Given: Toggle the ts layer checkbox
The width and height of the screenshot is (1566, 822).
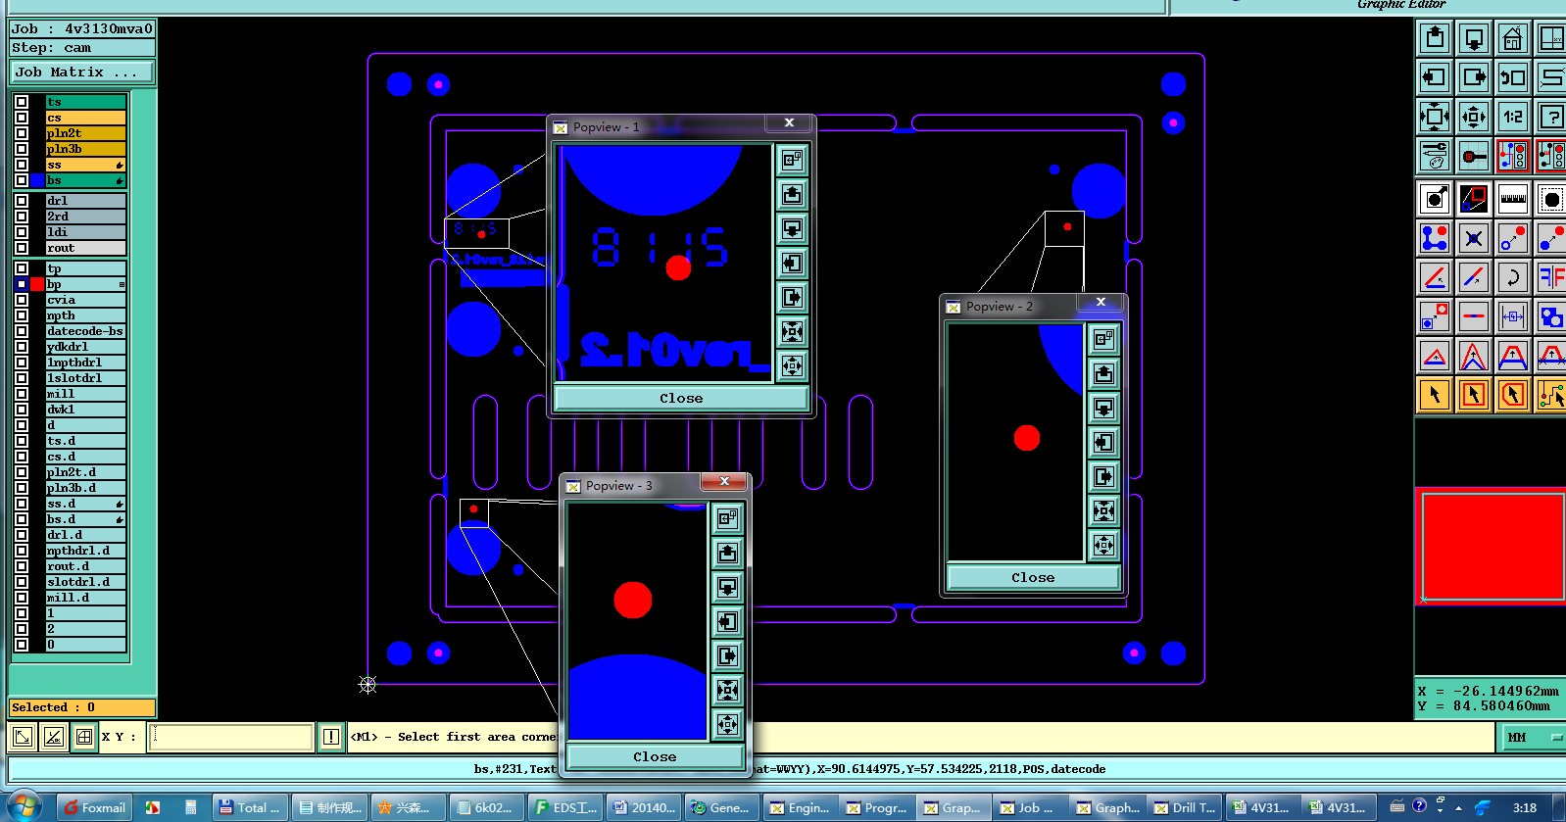Looking at the screenshot, I should point(22,102).
